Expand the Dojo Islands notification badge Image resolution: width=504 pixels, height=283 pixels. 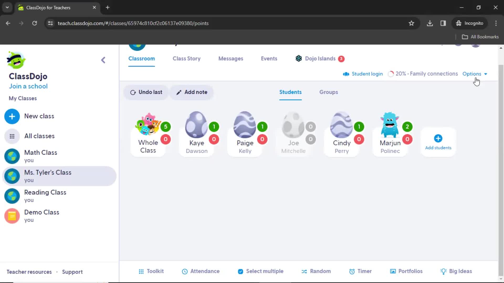pos(342,58)
